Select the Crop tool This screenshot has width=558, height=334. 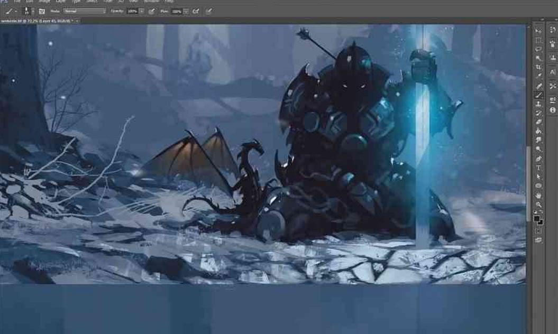539,68
